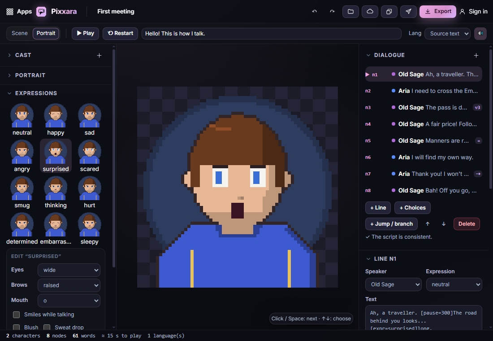Select the surprised expression thumbnail

tap(56, 156)
